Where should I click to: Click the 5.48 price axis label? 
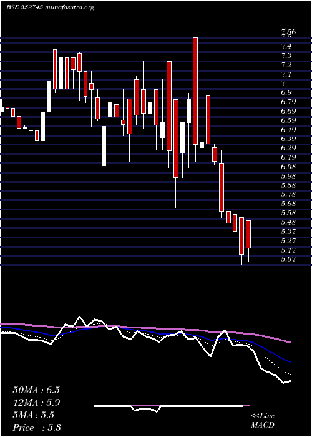288,222
